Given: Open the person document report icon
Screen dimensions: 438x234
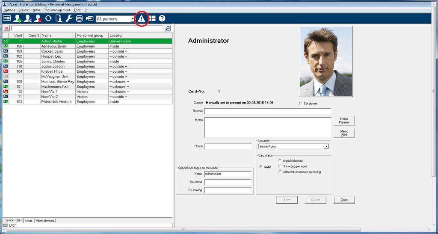Looking at the screenshot, I should coord(59,18).
